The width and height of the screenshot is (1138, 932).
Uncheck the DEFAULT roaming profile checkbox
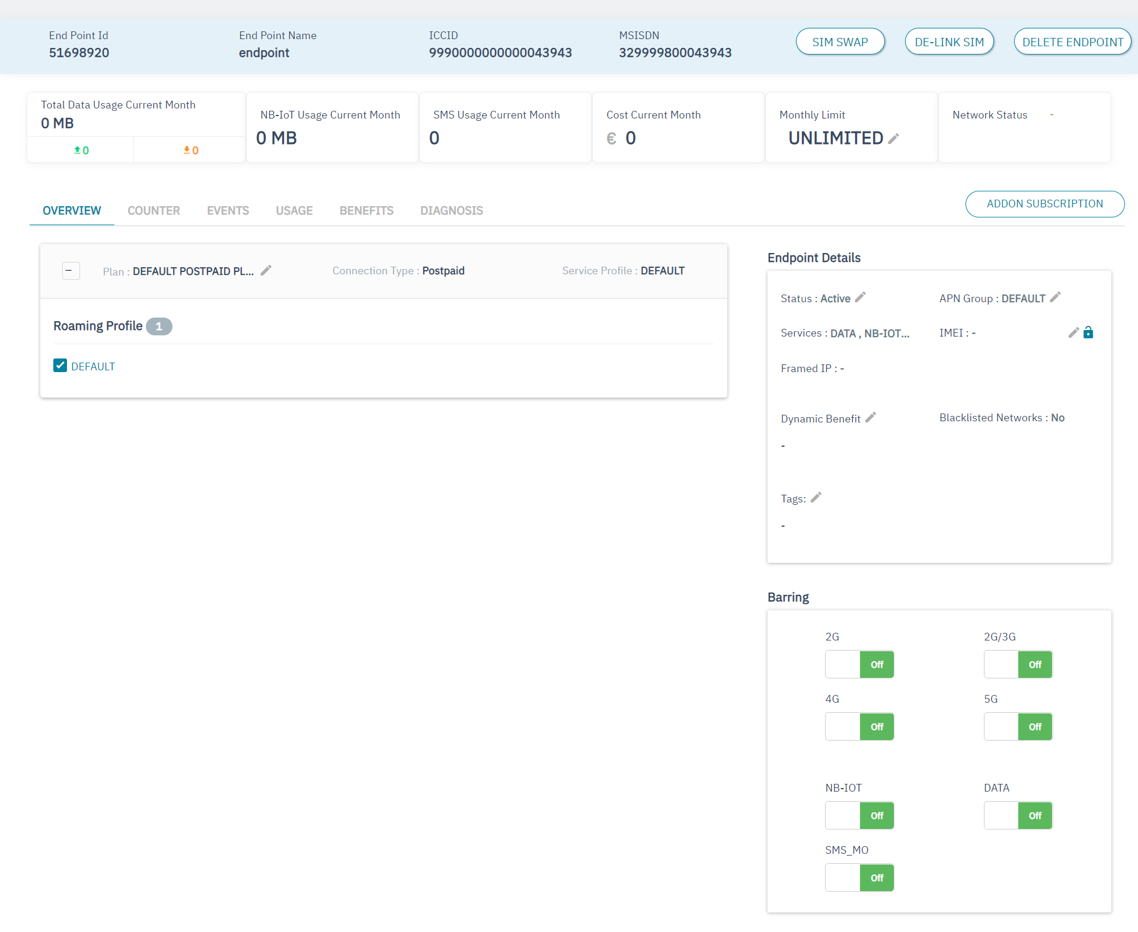pos(60,366)
